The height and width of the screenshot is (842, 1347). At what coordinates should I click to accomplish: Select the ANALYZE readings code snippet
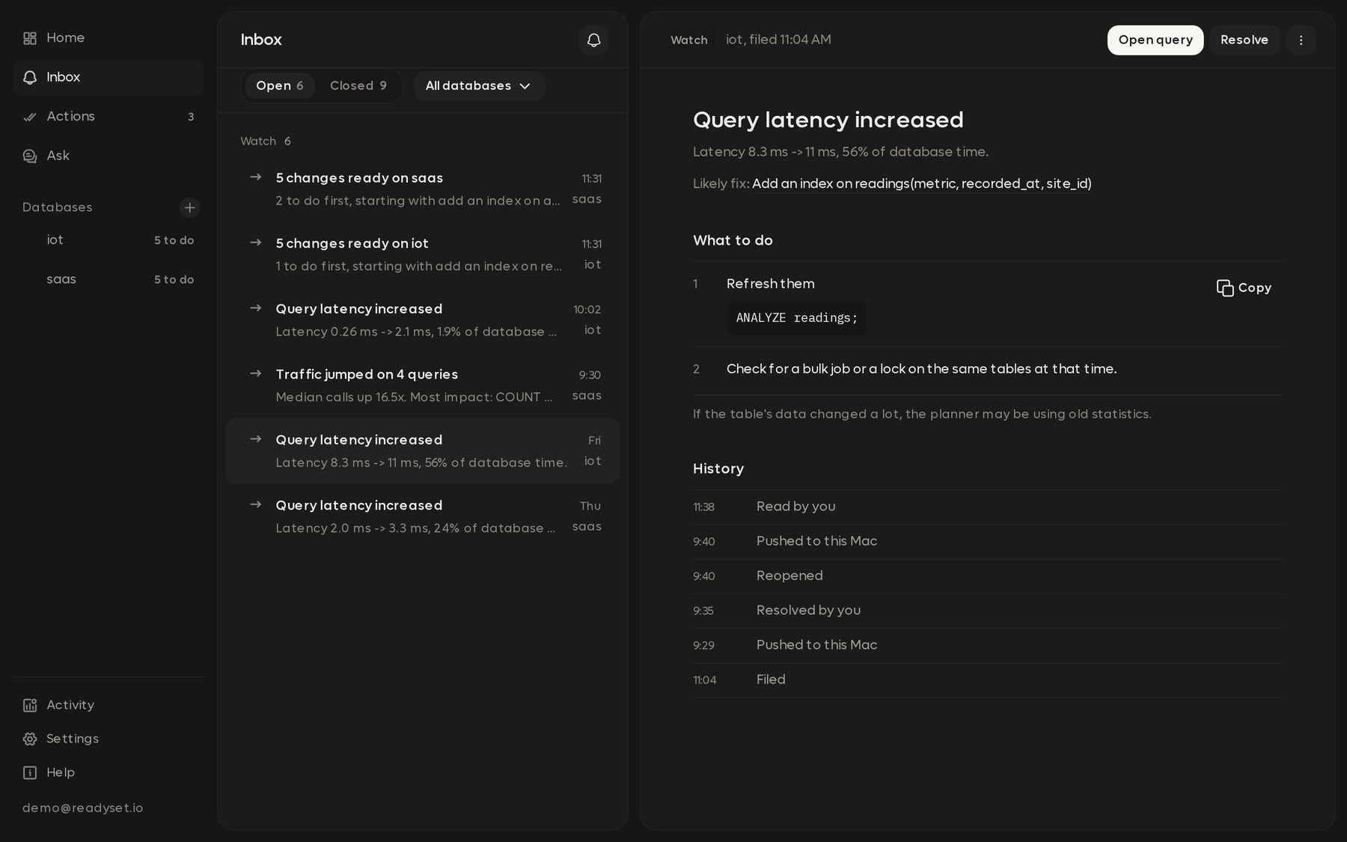coord(796,318)
